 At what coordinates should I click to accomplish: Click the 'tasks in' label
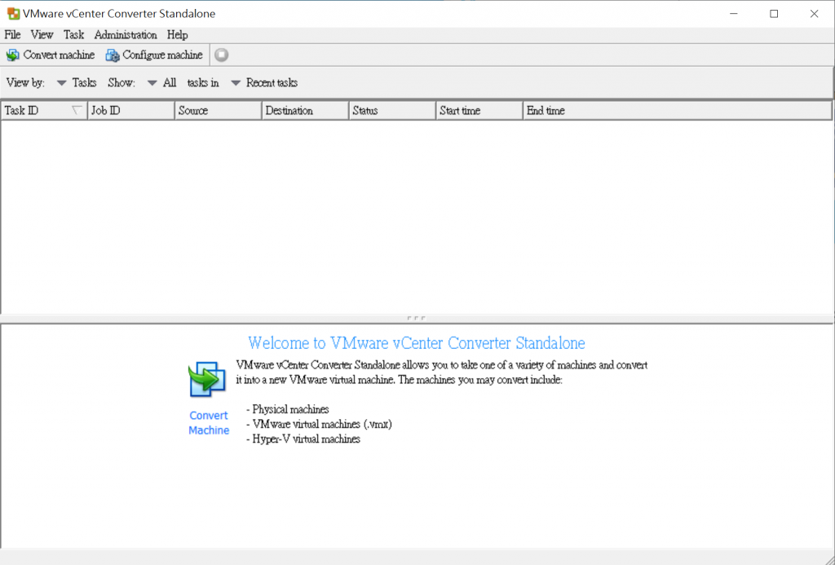tap(203, 82)
